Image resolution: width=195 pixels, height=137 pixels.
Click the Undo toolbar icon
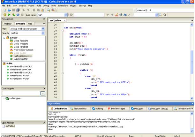[x=24, y=10]
